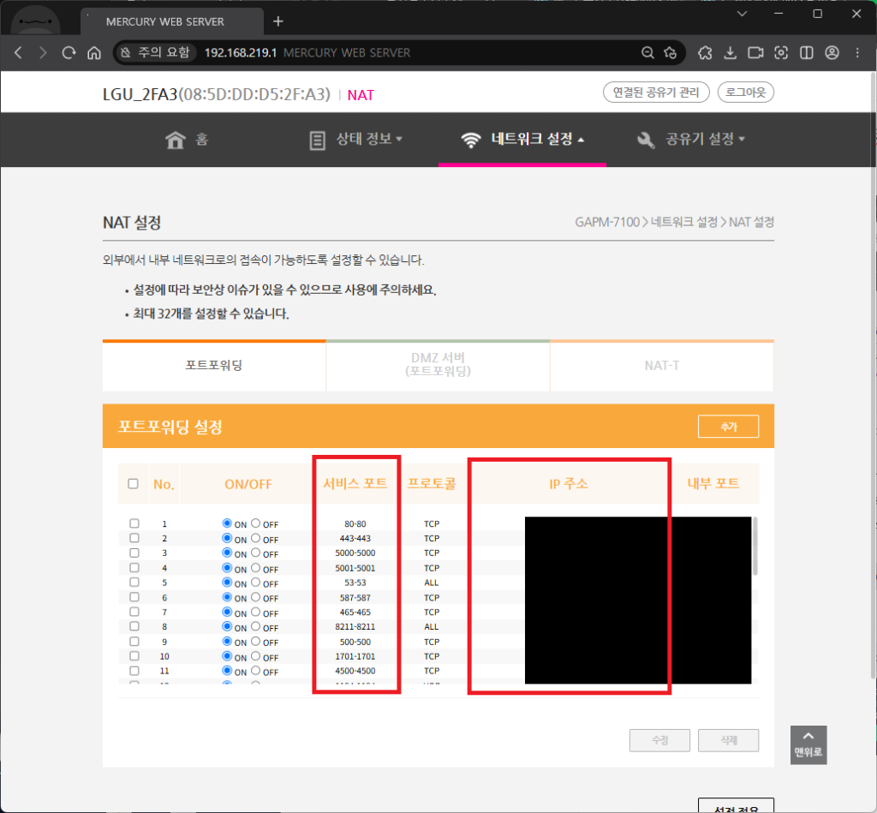This screenshot has height=813, width=877.
Task: Bookmark this page with star icon
Action: [x=670, y=52]
